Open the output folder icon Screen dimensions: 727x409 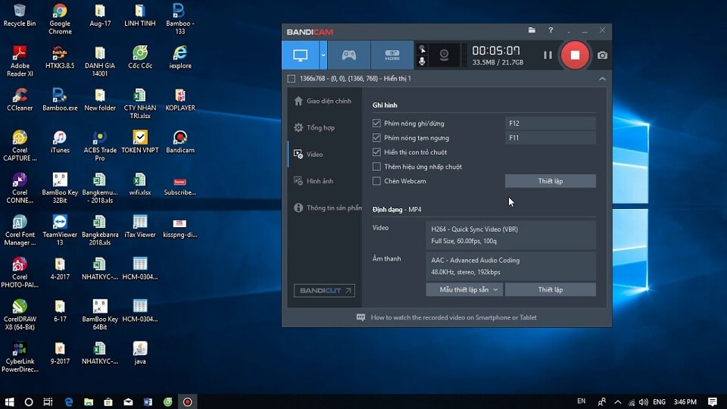532,30
